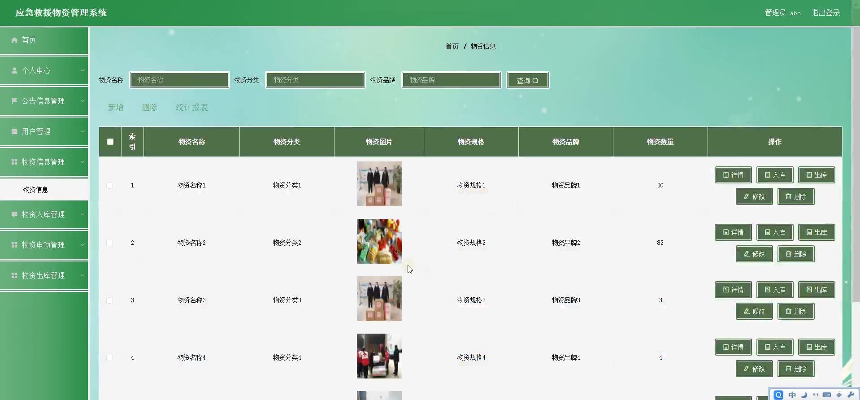Open 首页 in the sidebar
Image resolution: width=860 pixels, height=400 pixels.
click(44, 40)
